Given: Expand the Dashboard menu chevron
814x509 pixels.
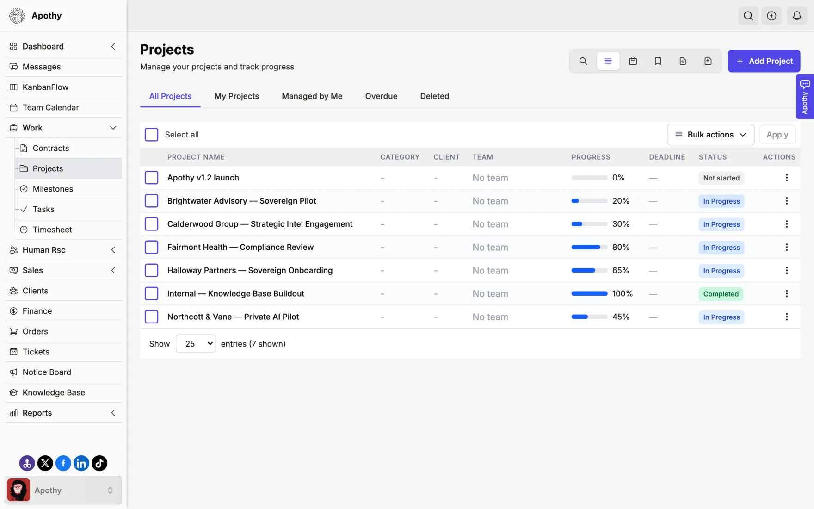Looking at the screenshot, I should [x=113, y=46].
